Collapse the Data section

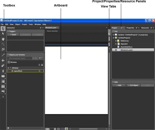click(x=113, y=82)
